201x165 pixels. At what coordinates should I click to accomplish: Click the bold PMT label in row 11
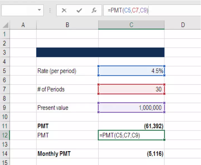(67, 126)
